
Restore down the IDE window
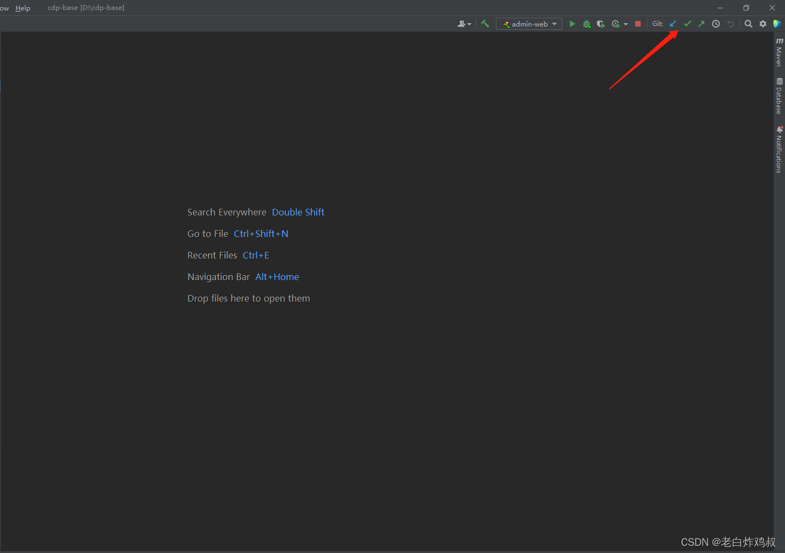[746, 8]
